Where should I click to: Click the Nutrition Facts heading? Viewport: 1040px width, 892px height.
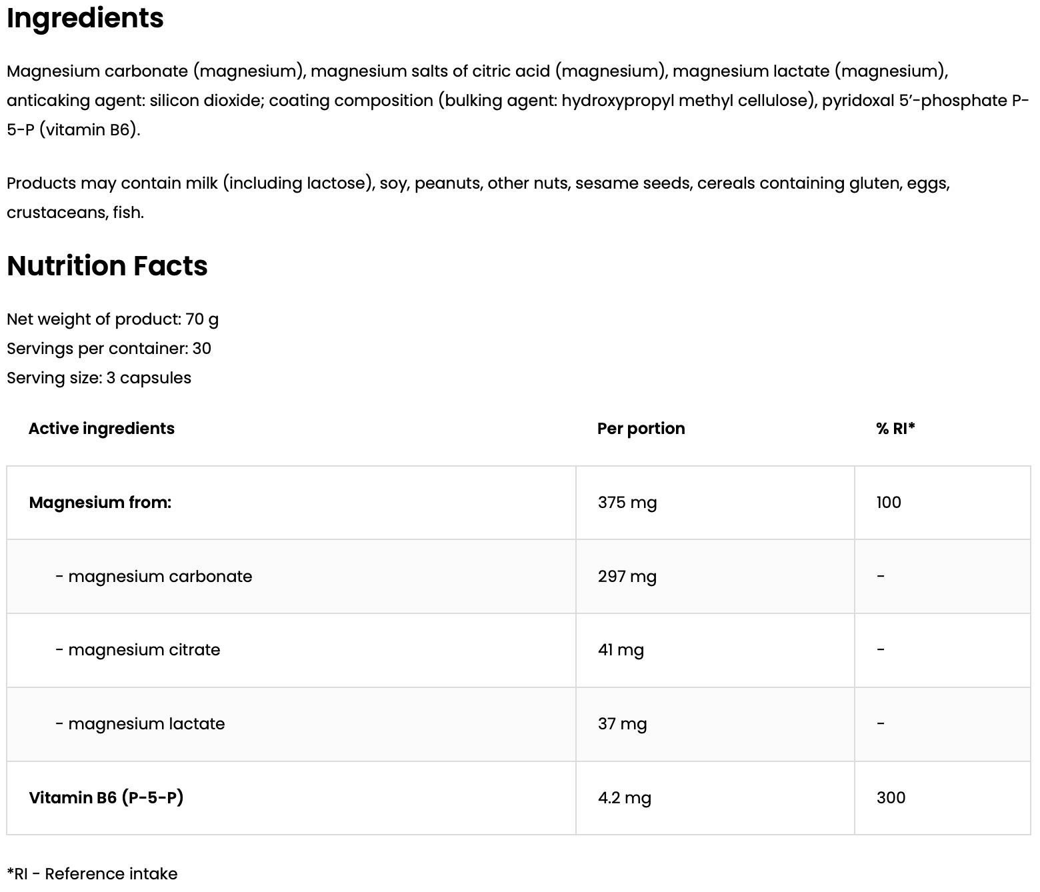coord(107,266)
